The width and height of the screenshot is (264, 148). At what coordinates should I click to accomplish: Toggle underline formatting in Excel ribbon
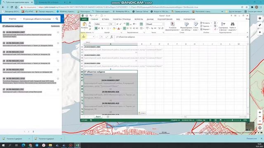coord(102,28)
